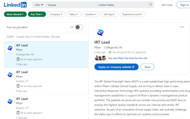Image resolution: width=190 pixels, height=119 pixels.
Task: Click Pfizer company name in details panel
Action: click(97, 47)
